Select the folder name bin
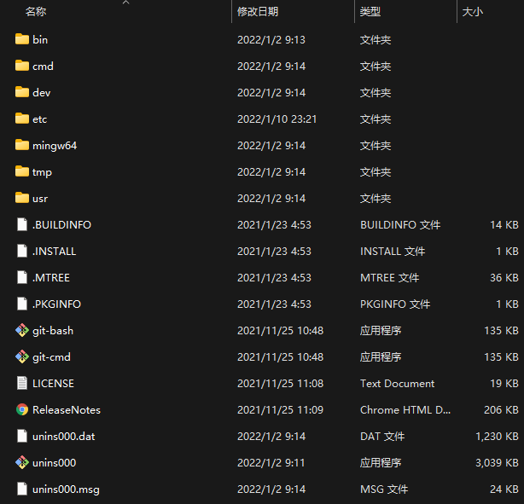The image size is (524, 504). (40, 39)
